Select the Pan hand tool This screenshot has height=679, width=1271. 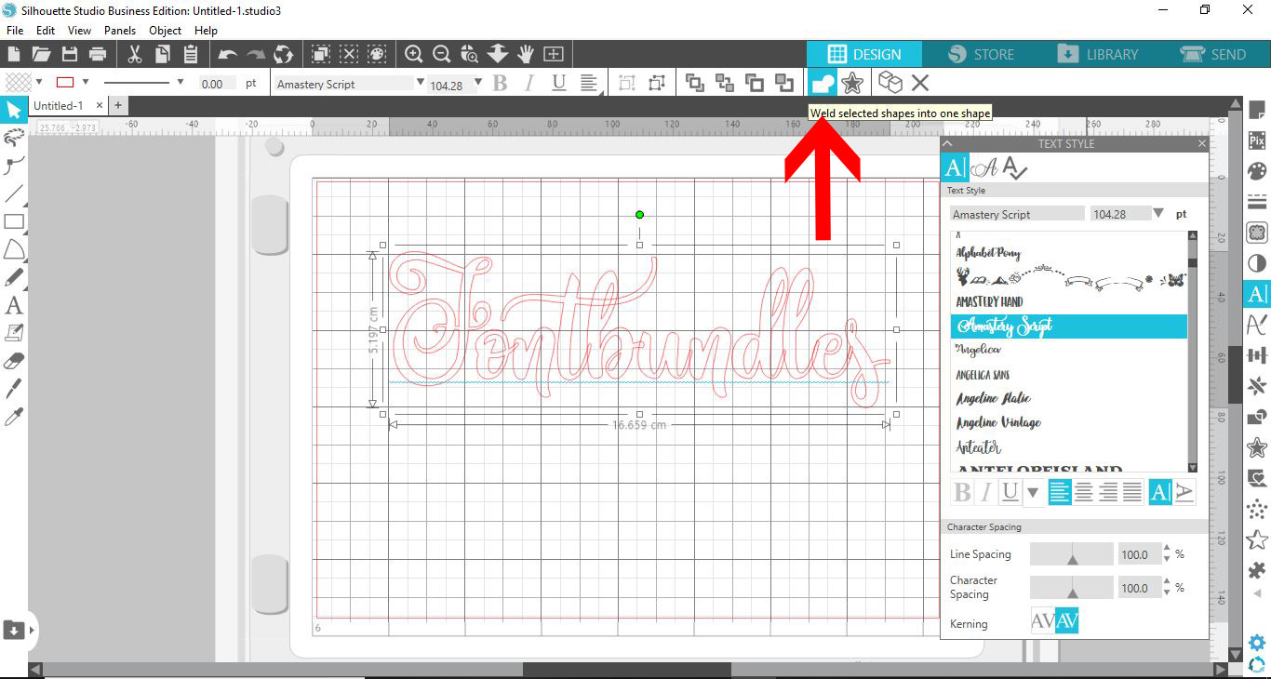point(526,54)
